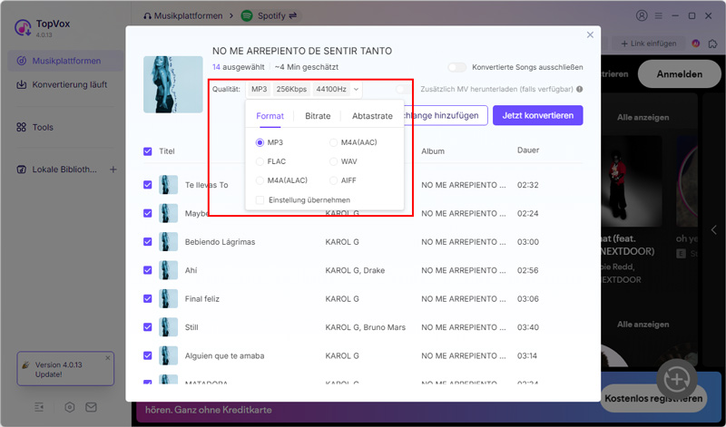The width and height of the screenshot is (726, 427).
Task: Uncheck the Final feliz song
Action: [x=148, y=299]
